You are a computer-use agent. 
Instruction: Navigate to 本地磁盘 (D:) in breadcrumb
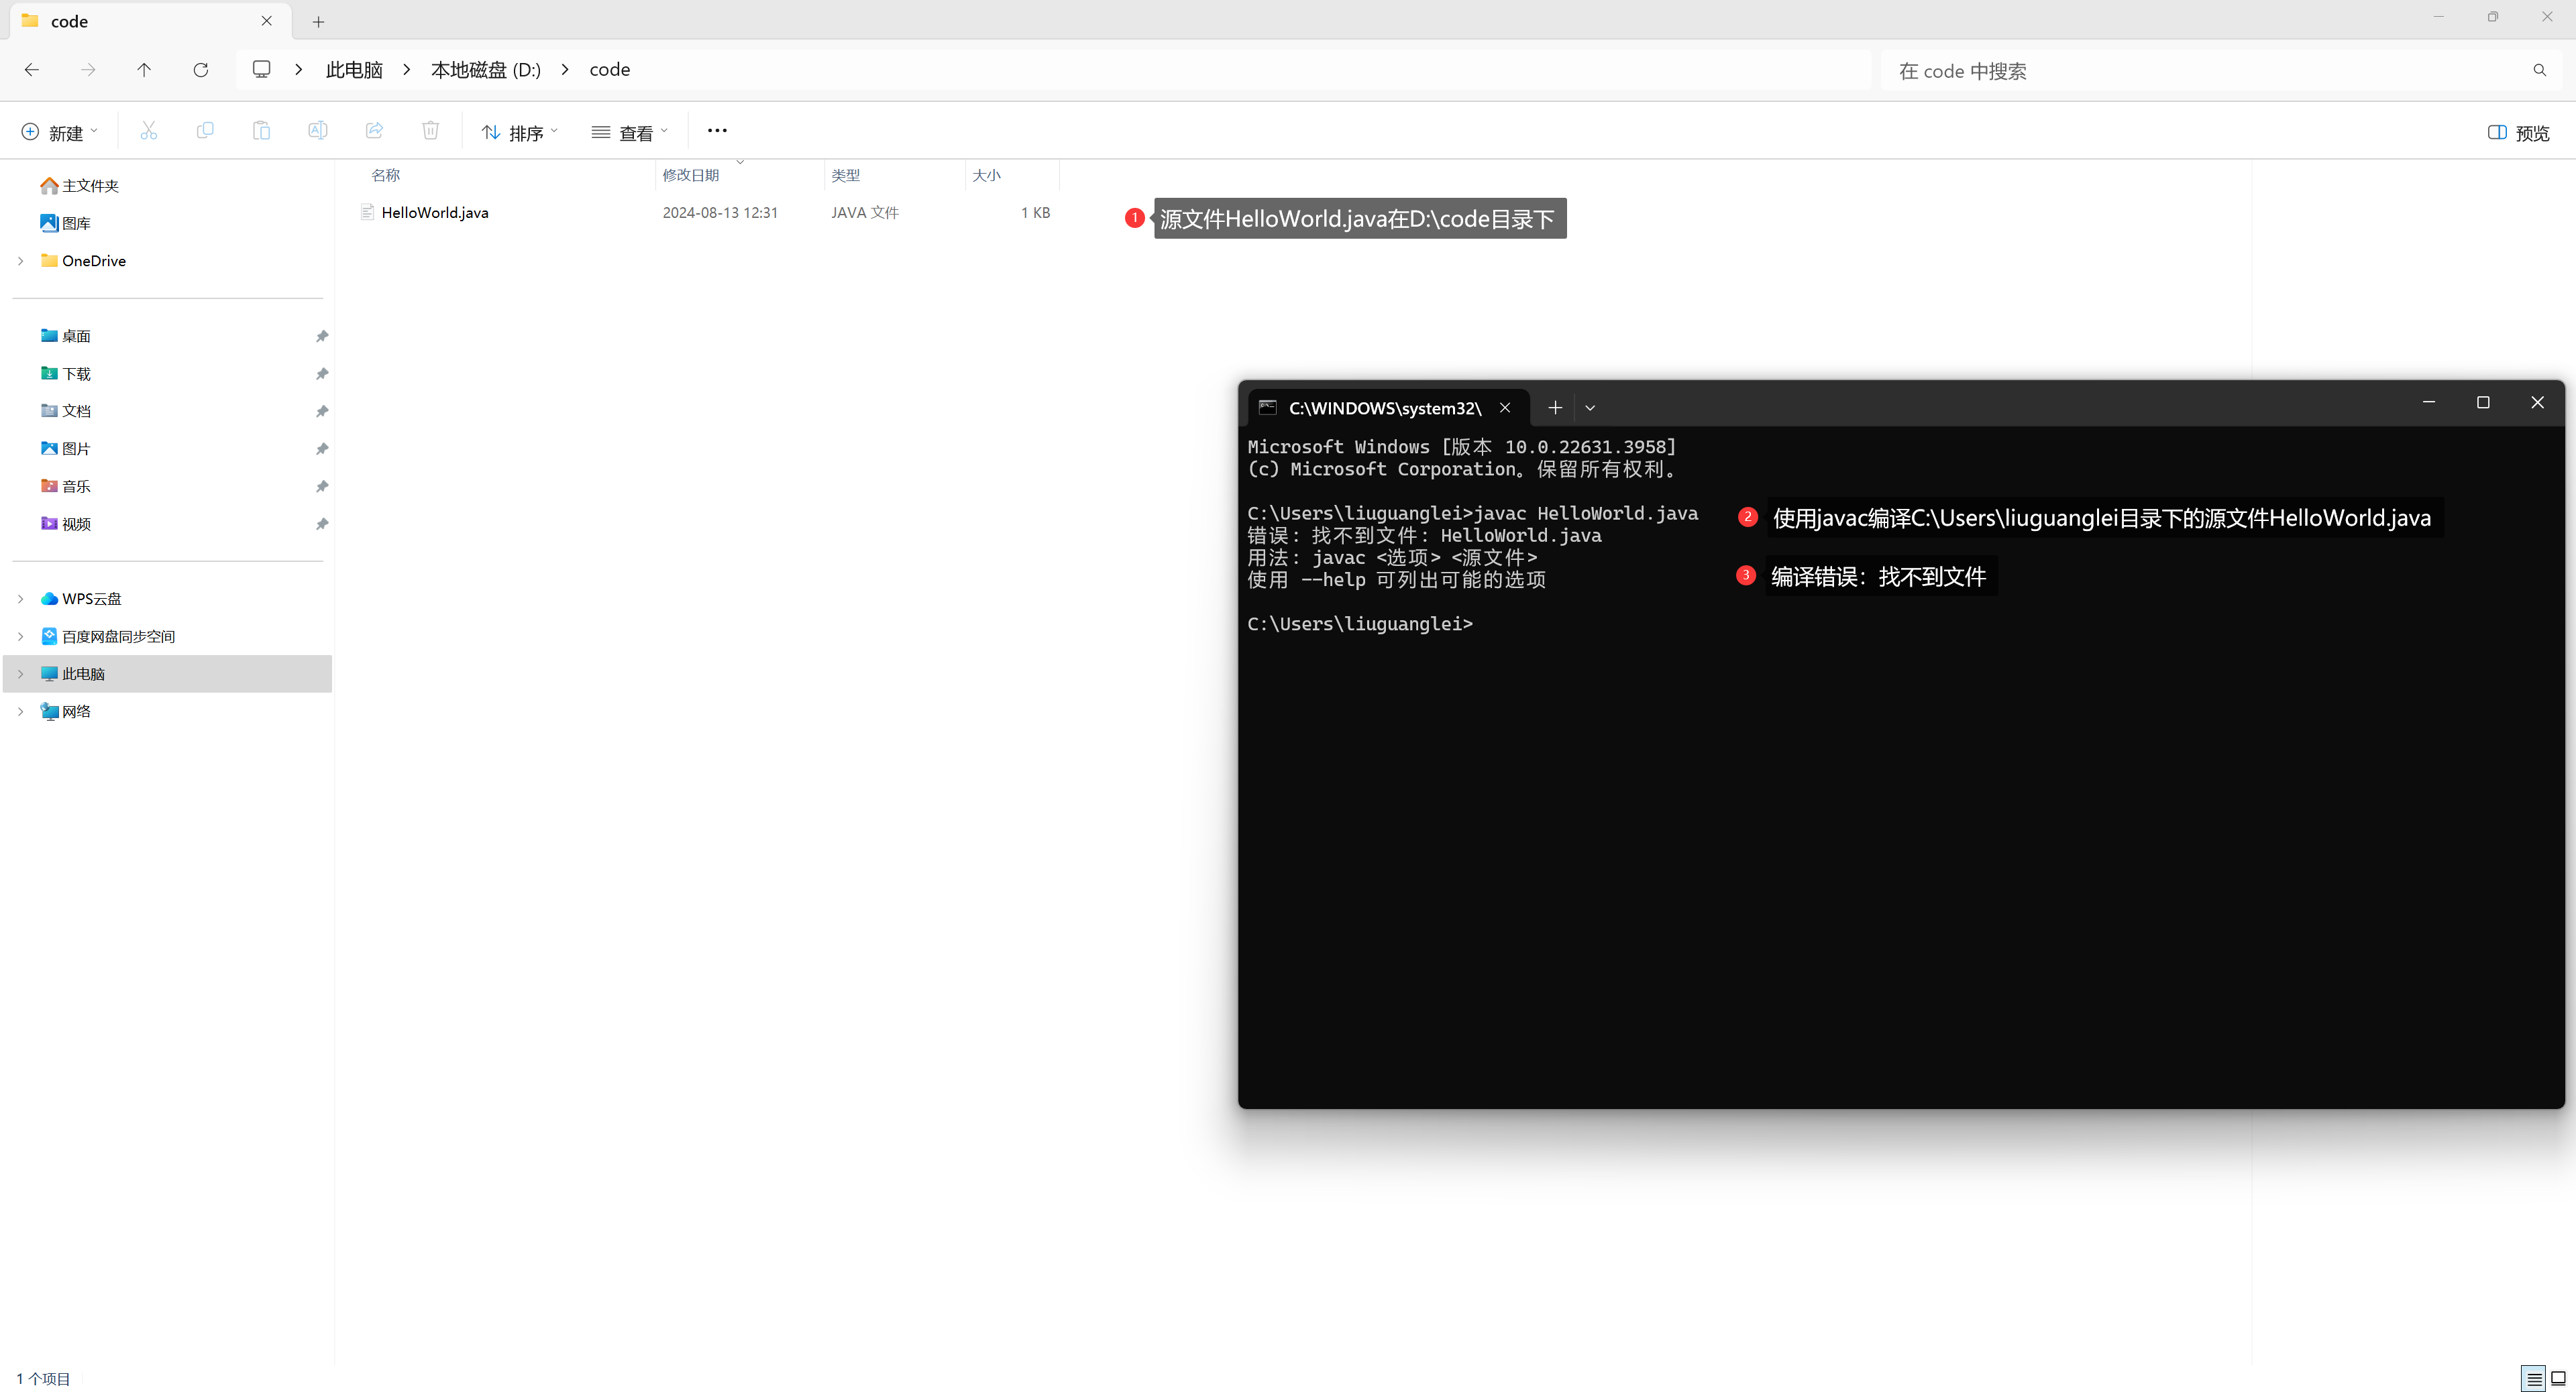pyautogui.click(x=485, y=70)
